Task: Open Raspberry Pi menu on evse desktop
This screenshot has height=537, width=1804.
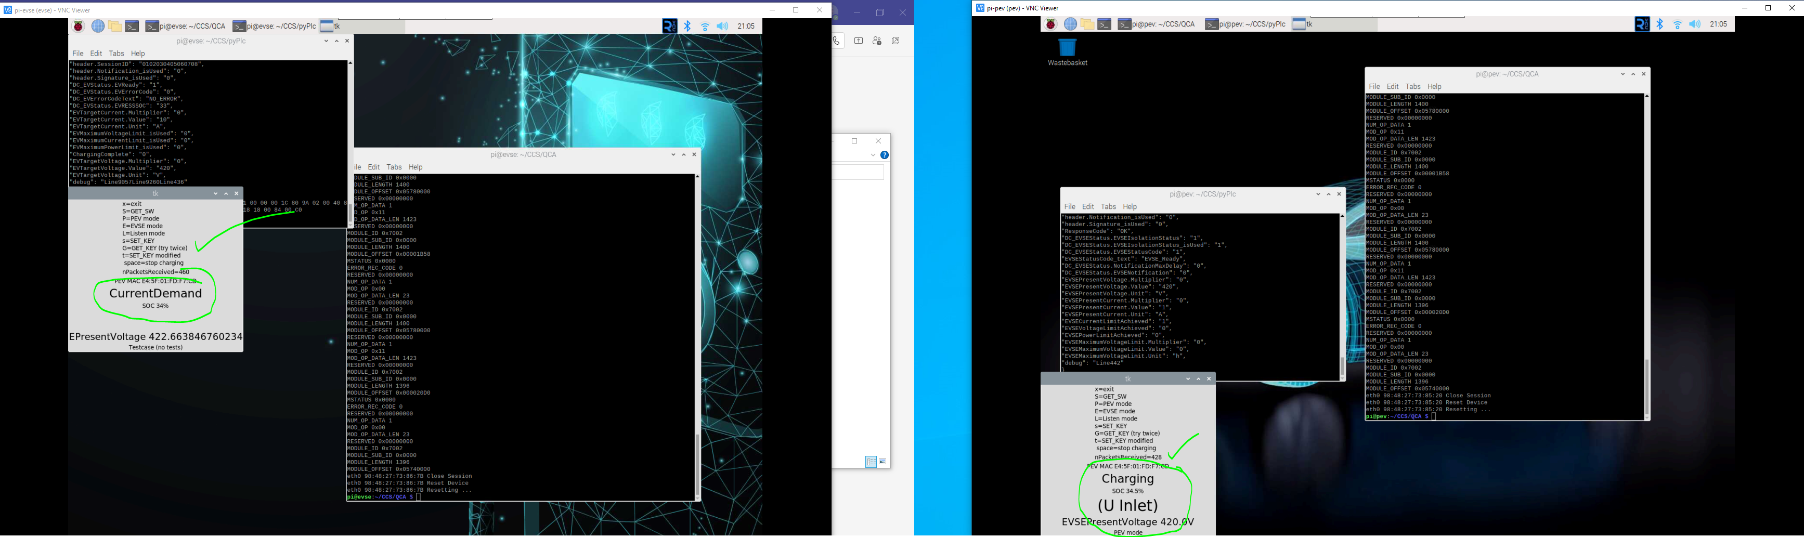Action: tap(79, 27)
